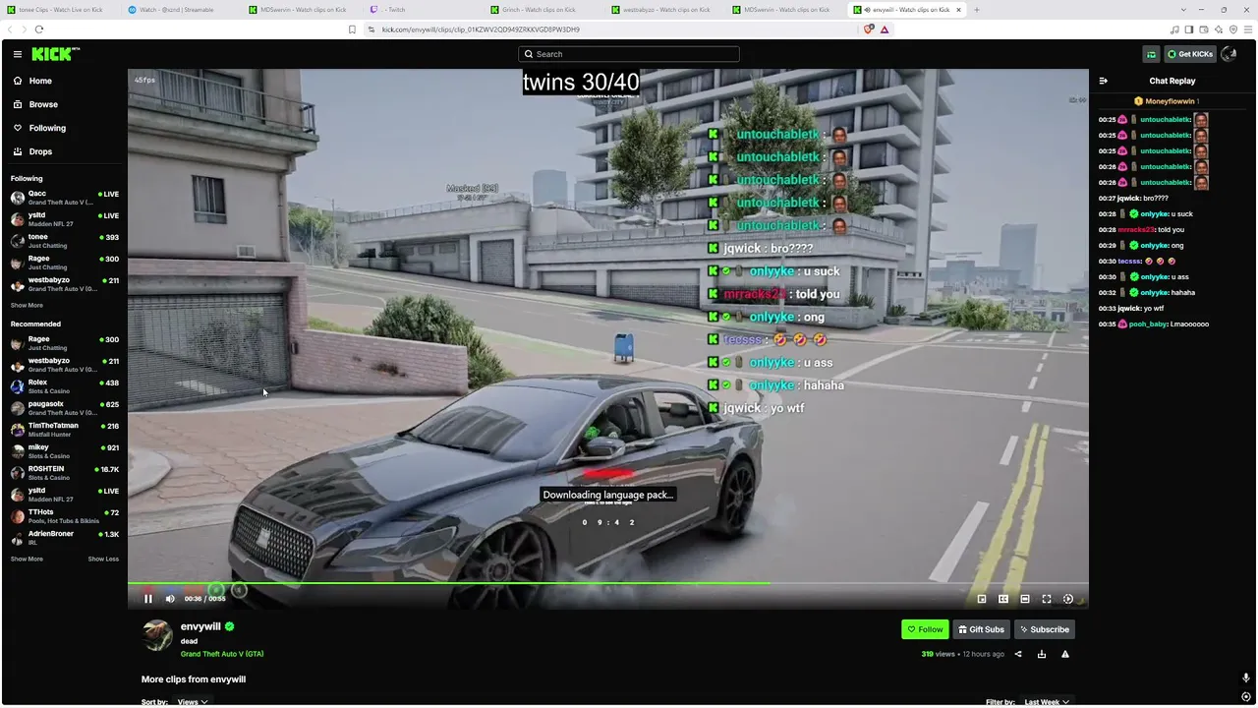Collapse the Chat Replay panel

tap(1103, 81)
